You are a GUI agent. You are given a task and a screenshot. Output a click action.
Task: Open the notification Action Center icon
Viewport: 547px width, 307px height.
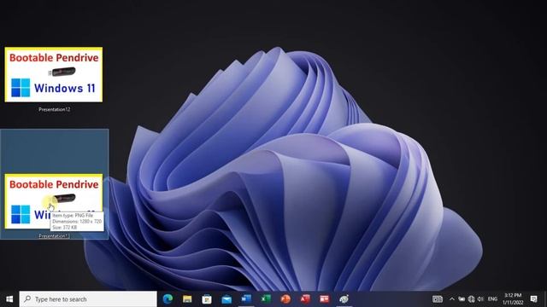(533, 299)
